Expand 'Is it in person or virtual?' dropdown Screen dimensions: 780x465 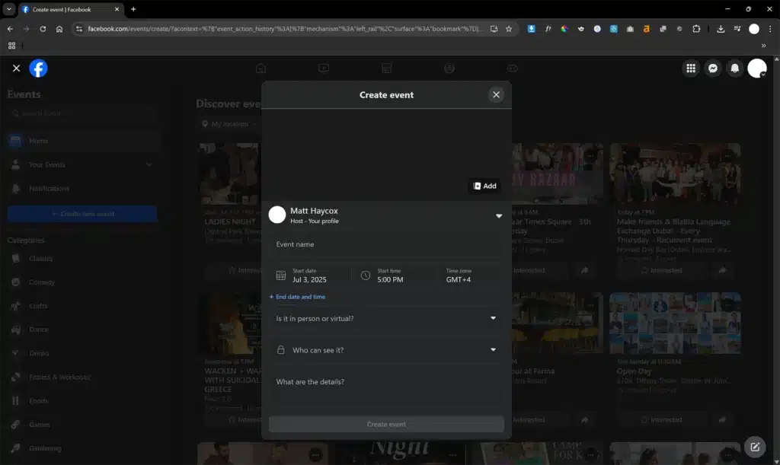[386, 318]
